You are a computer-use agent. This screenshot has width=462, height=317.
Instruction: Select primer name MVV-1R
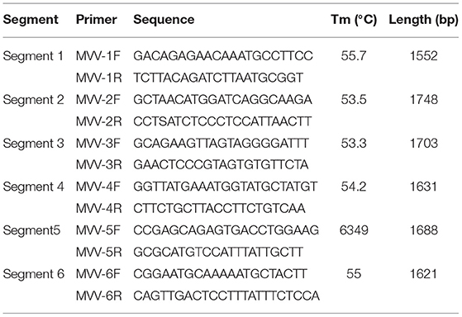(98, 78)
